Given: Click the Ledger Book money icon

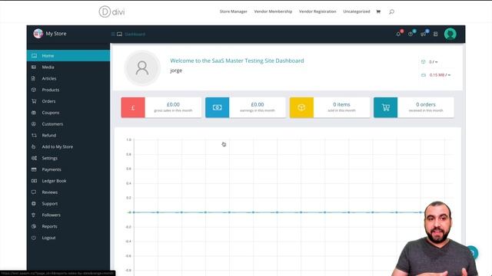Looking at the screenshot, I should tap(34, 181).
